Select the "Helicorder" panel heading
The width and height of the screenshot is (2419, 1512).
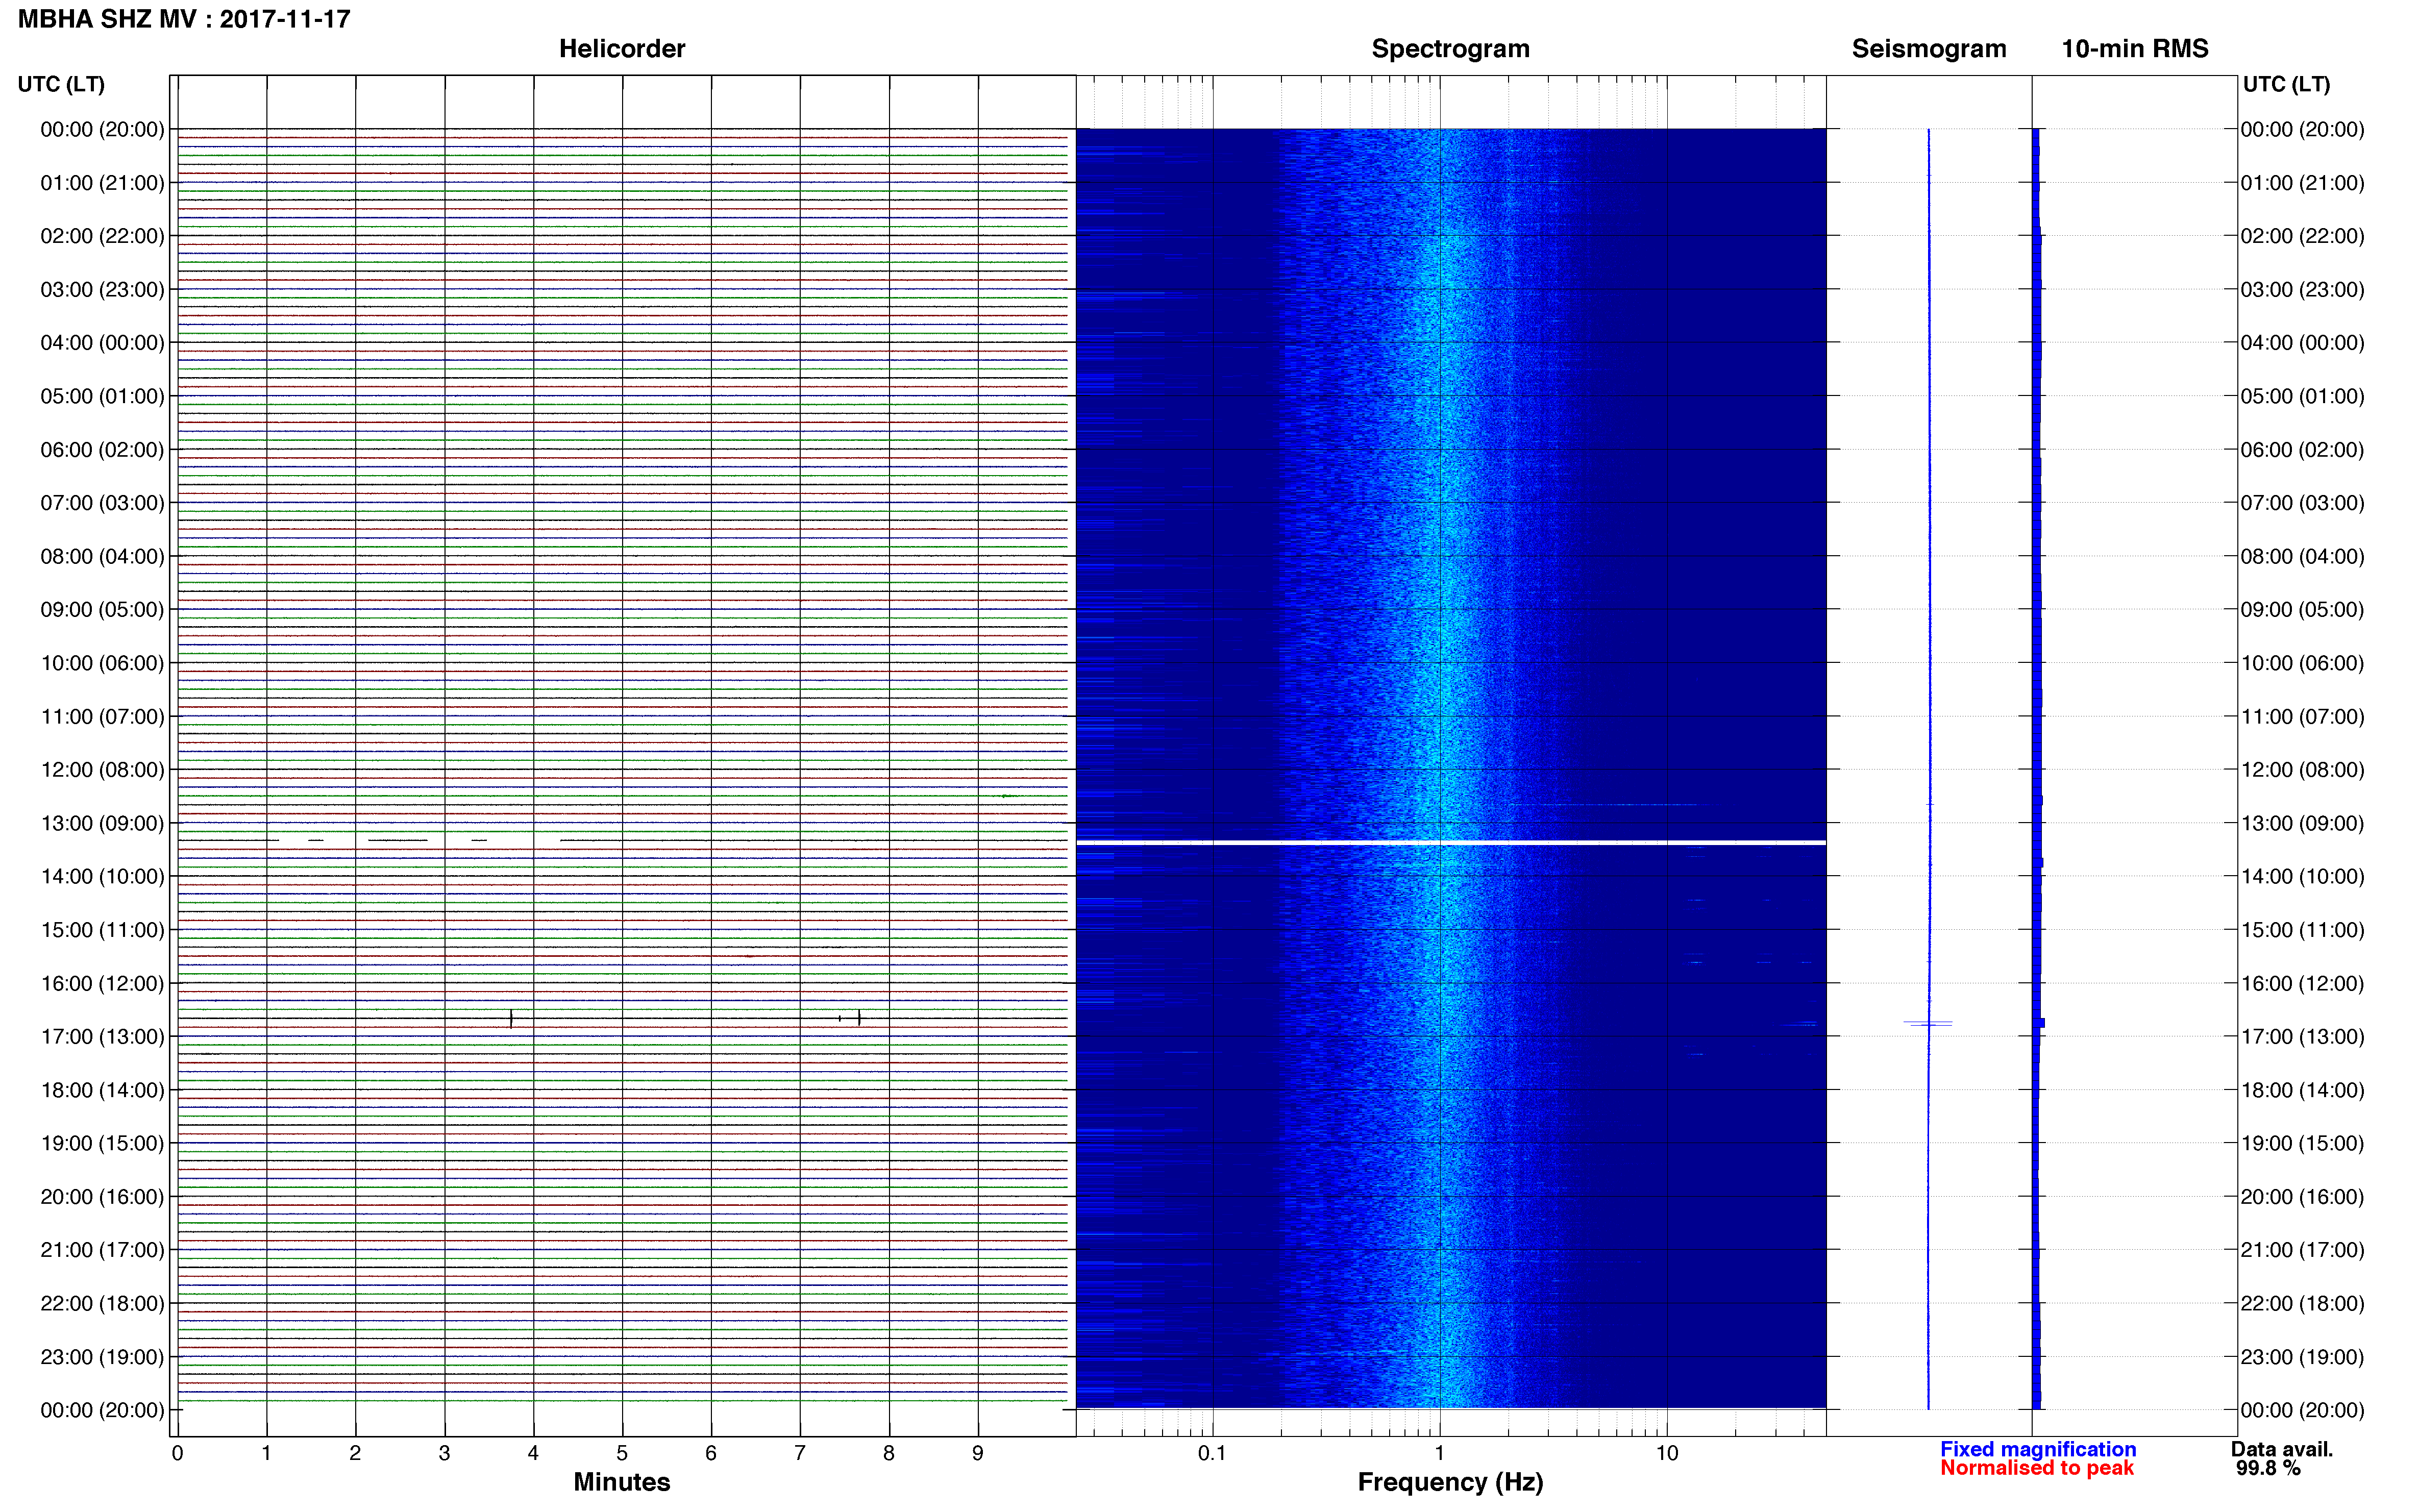pos(622,49)
